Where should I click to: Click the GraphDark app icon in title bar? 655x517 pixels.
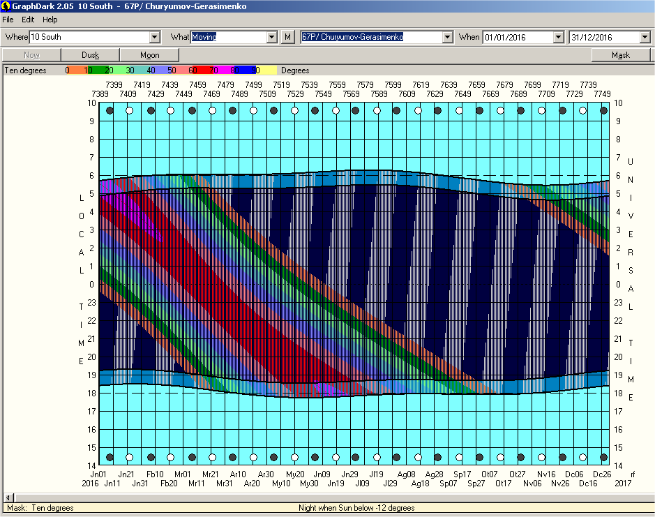[6, 6]
